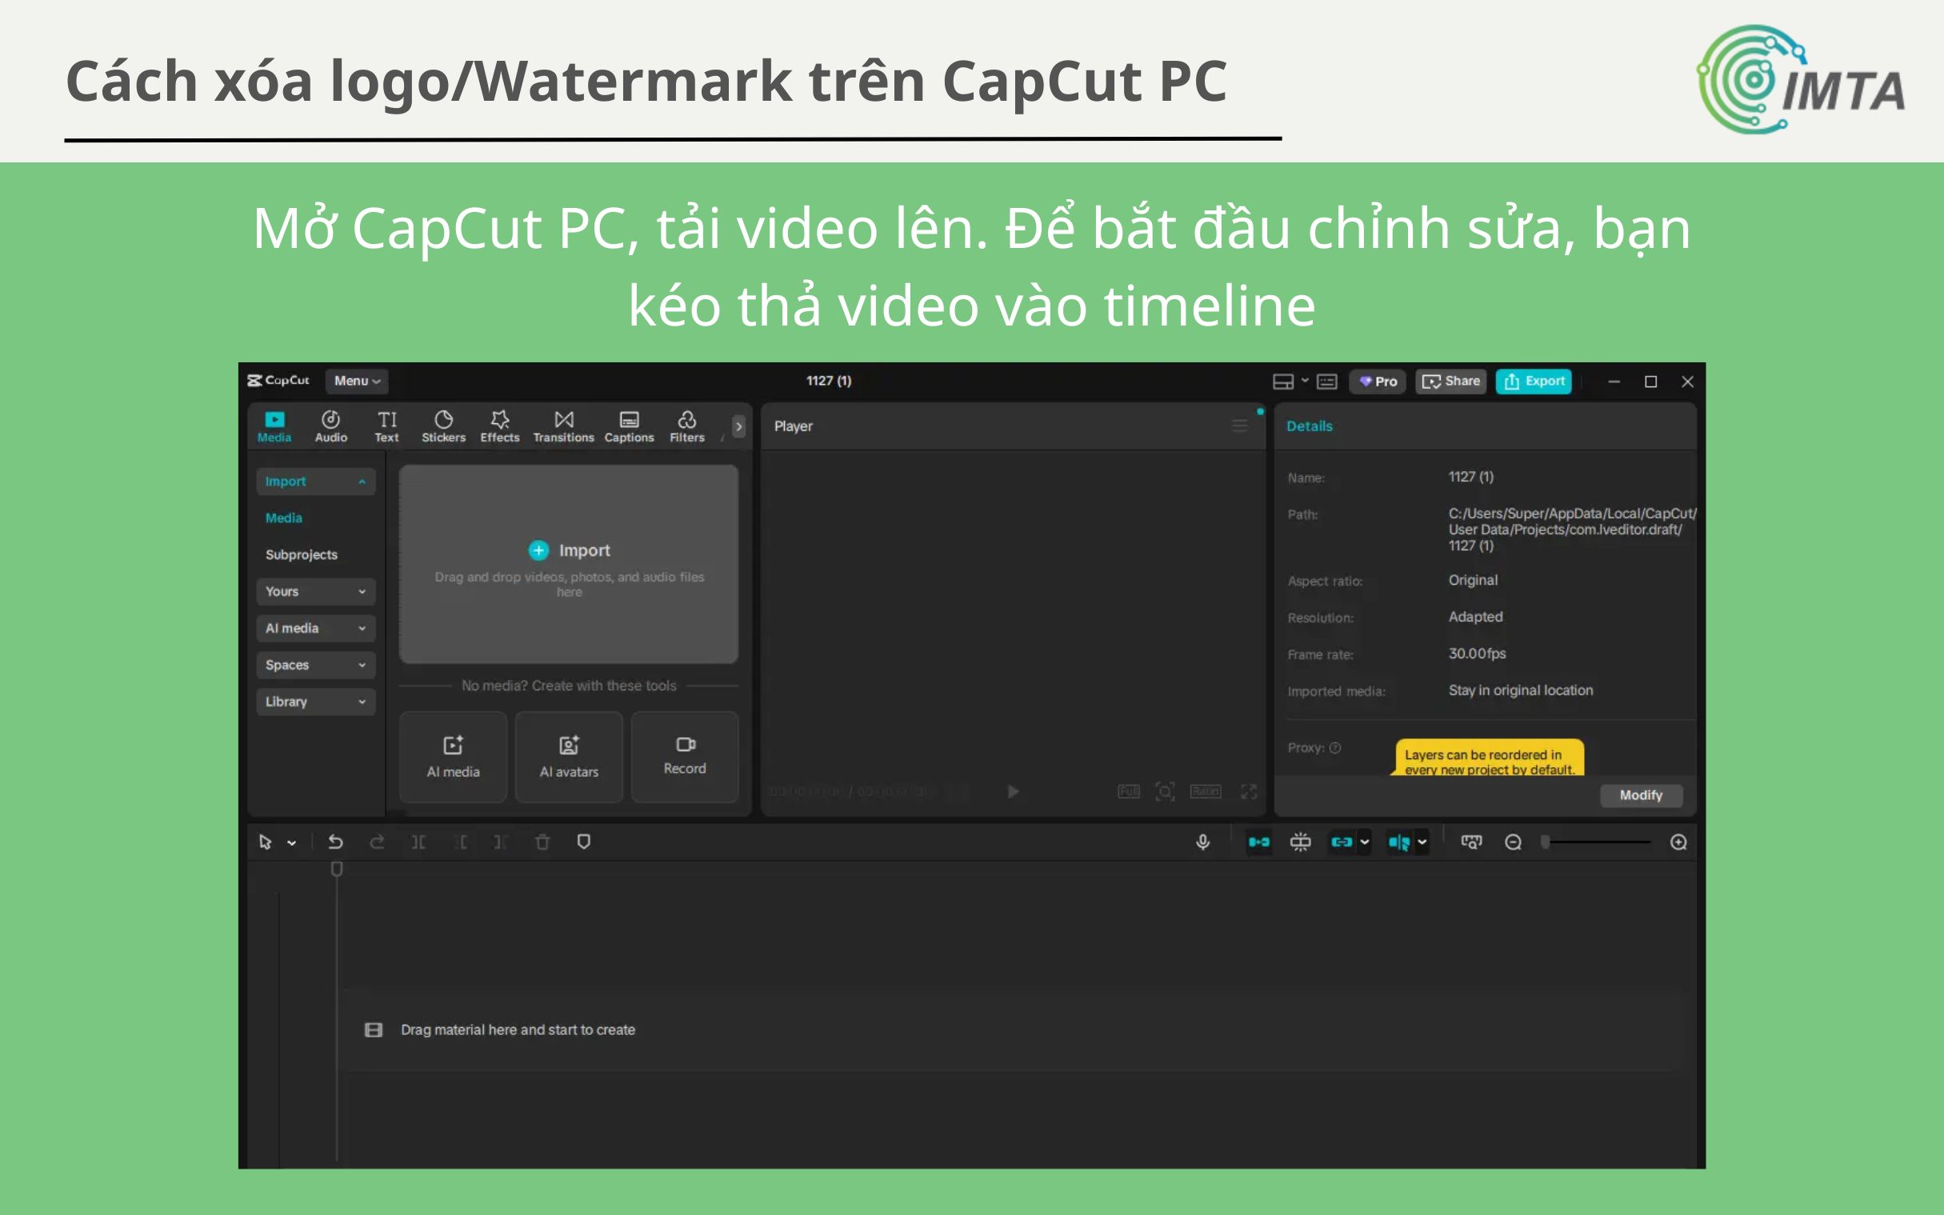Click the marker shield icon
The width and height of the screenshot is (1944, 1215).
584,841
